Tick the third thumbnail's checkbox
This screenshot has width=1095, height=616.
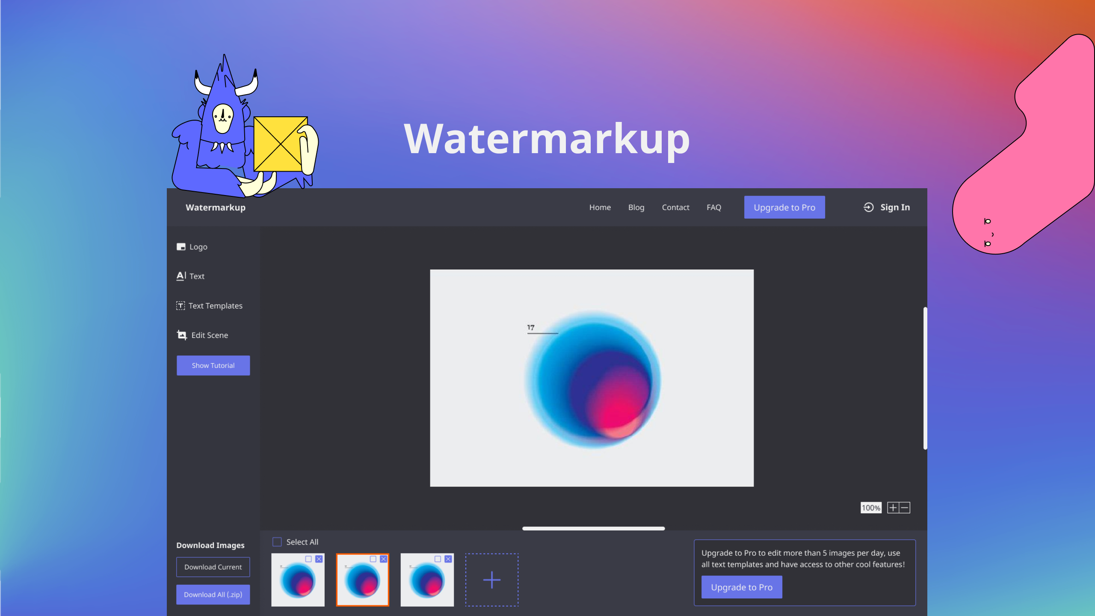pos(437,559)
